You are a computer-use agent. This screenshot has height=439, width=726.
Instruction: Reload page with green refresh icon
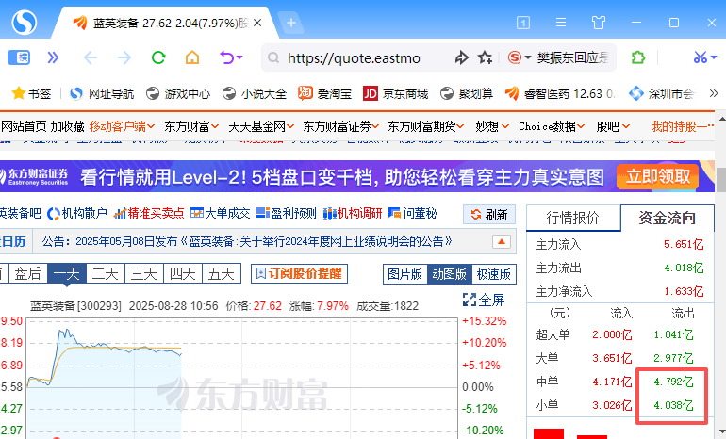158,57
